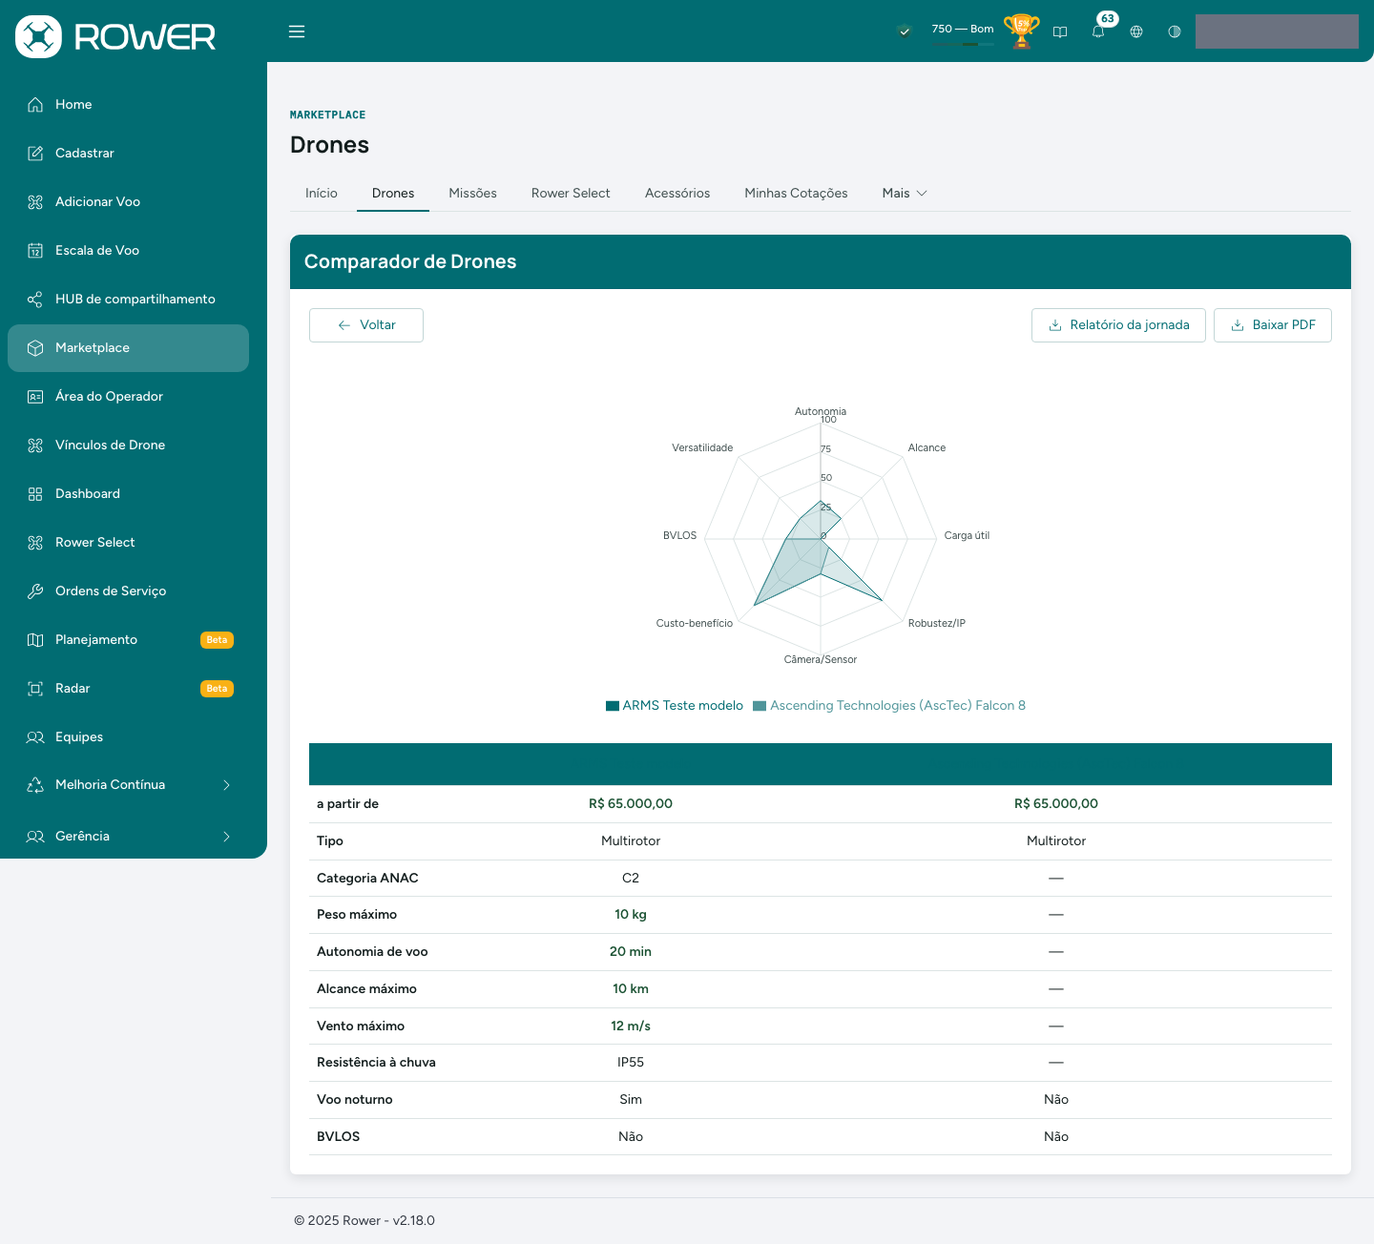Open Rower Select in the left sidebar

point(128,543)
